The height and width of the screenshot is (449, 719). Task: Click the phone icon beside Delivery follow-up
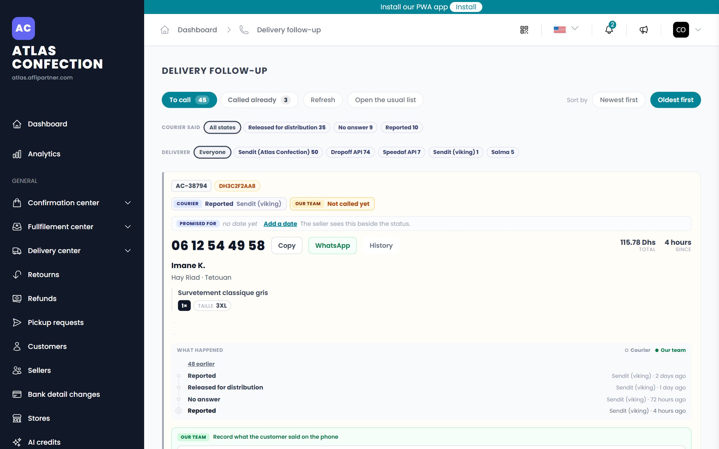(x=244, y=30)
